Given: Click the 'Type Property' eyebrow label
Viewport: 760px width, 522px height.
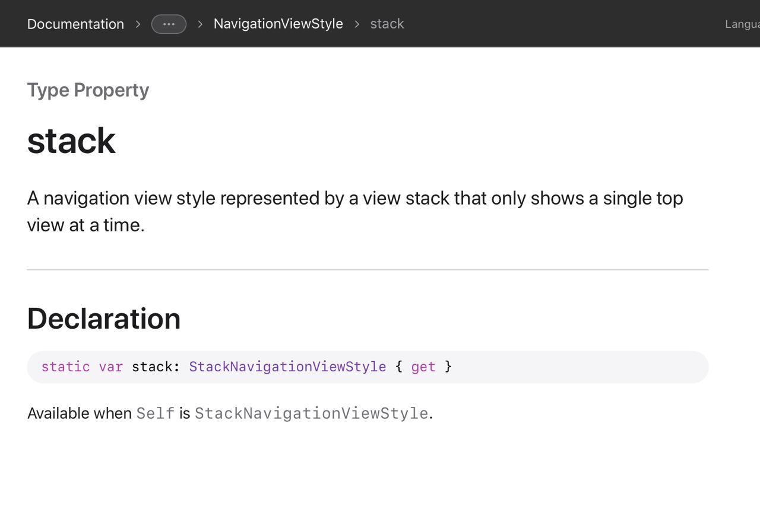Looking at the screenshot, I should tap(88, 90).
